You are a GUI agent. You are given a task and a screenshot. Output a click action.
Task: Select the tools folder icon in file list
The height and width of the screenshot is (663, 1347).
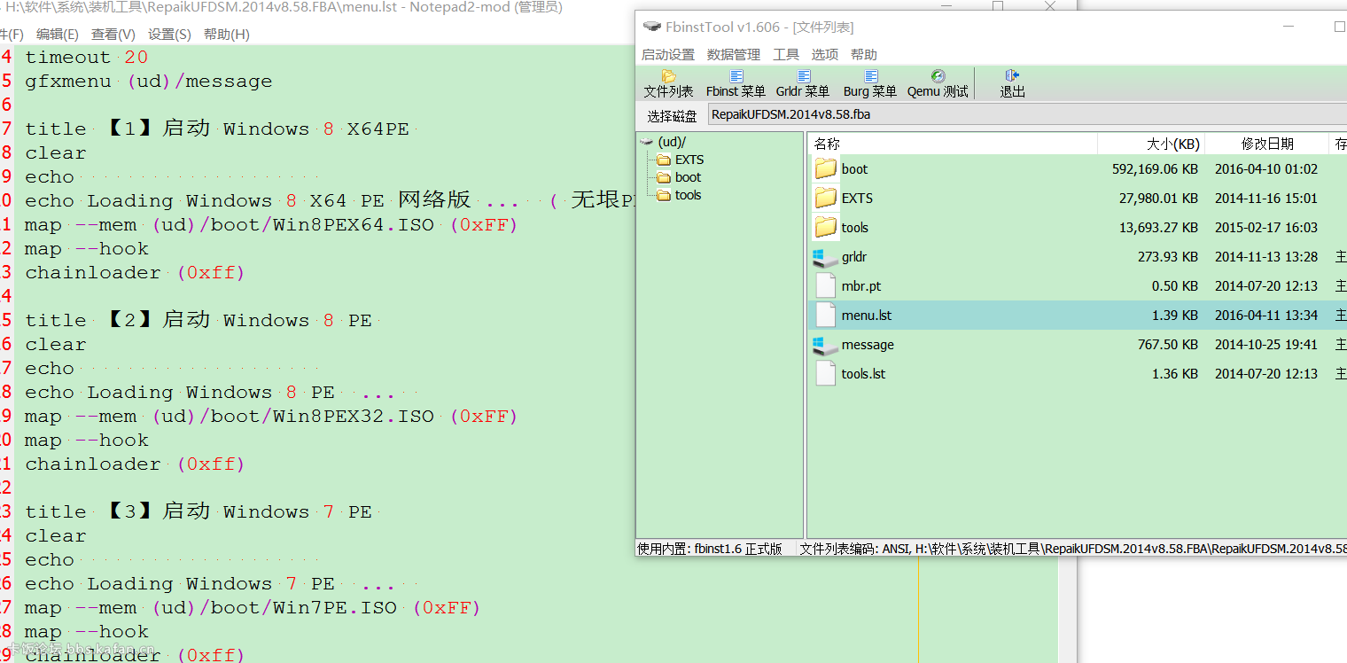pos(826,227)
